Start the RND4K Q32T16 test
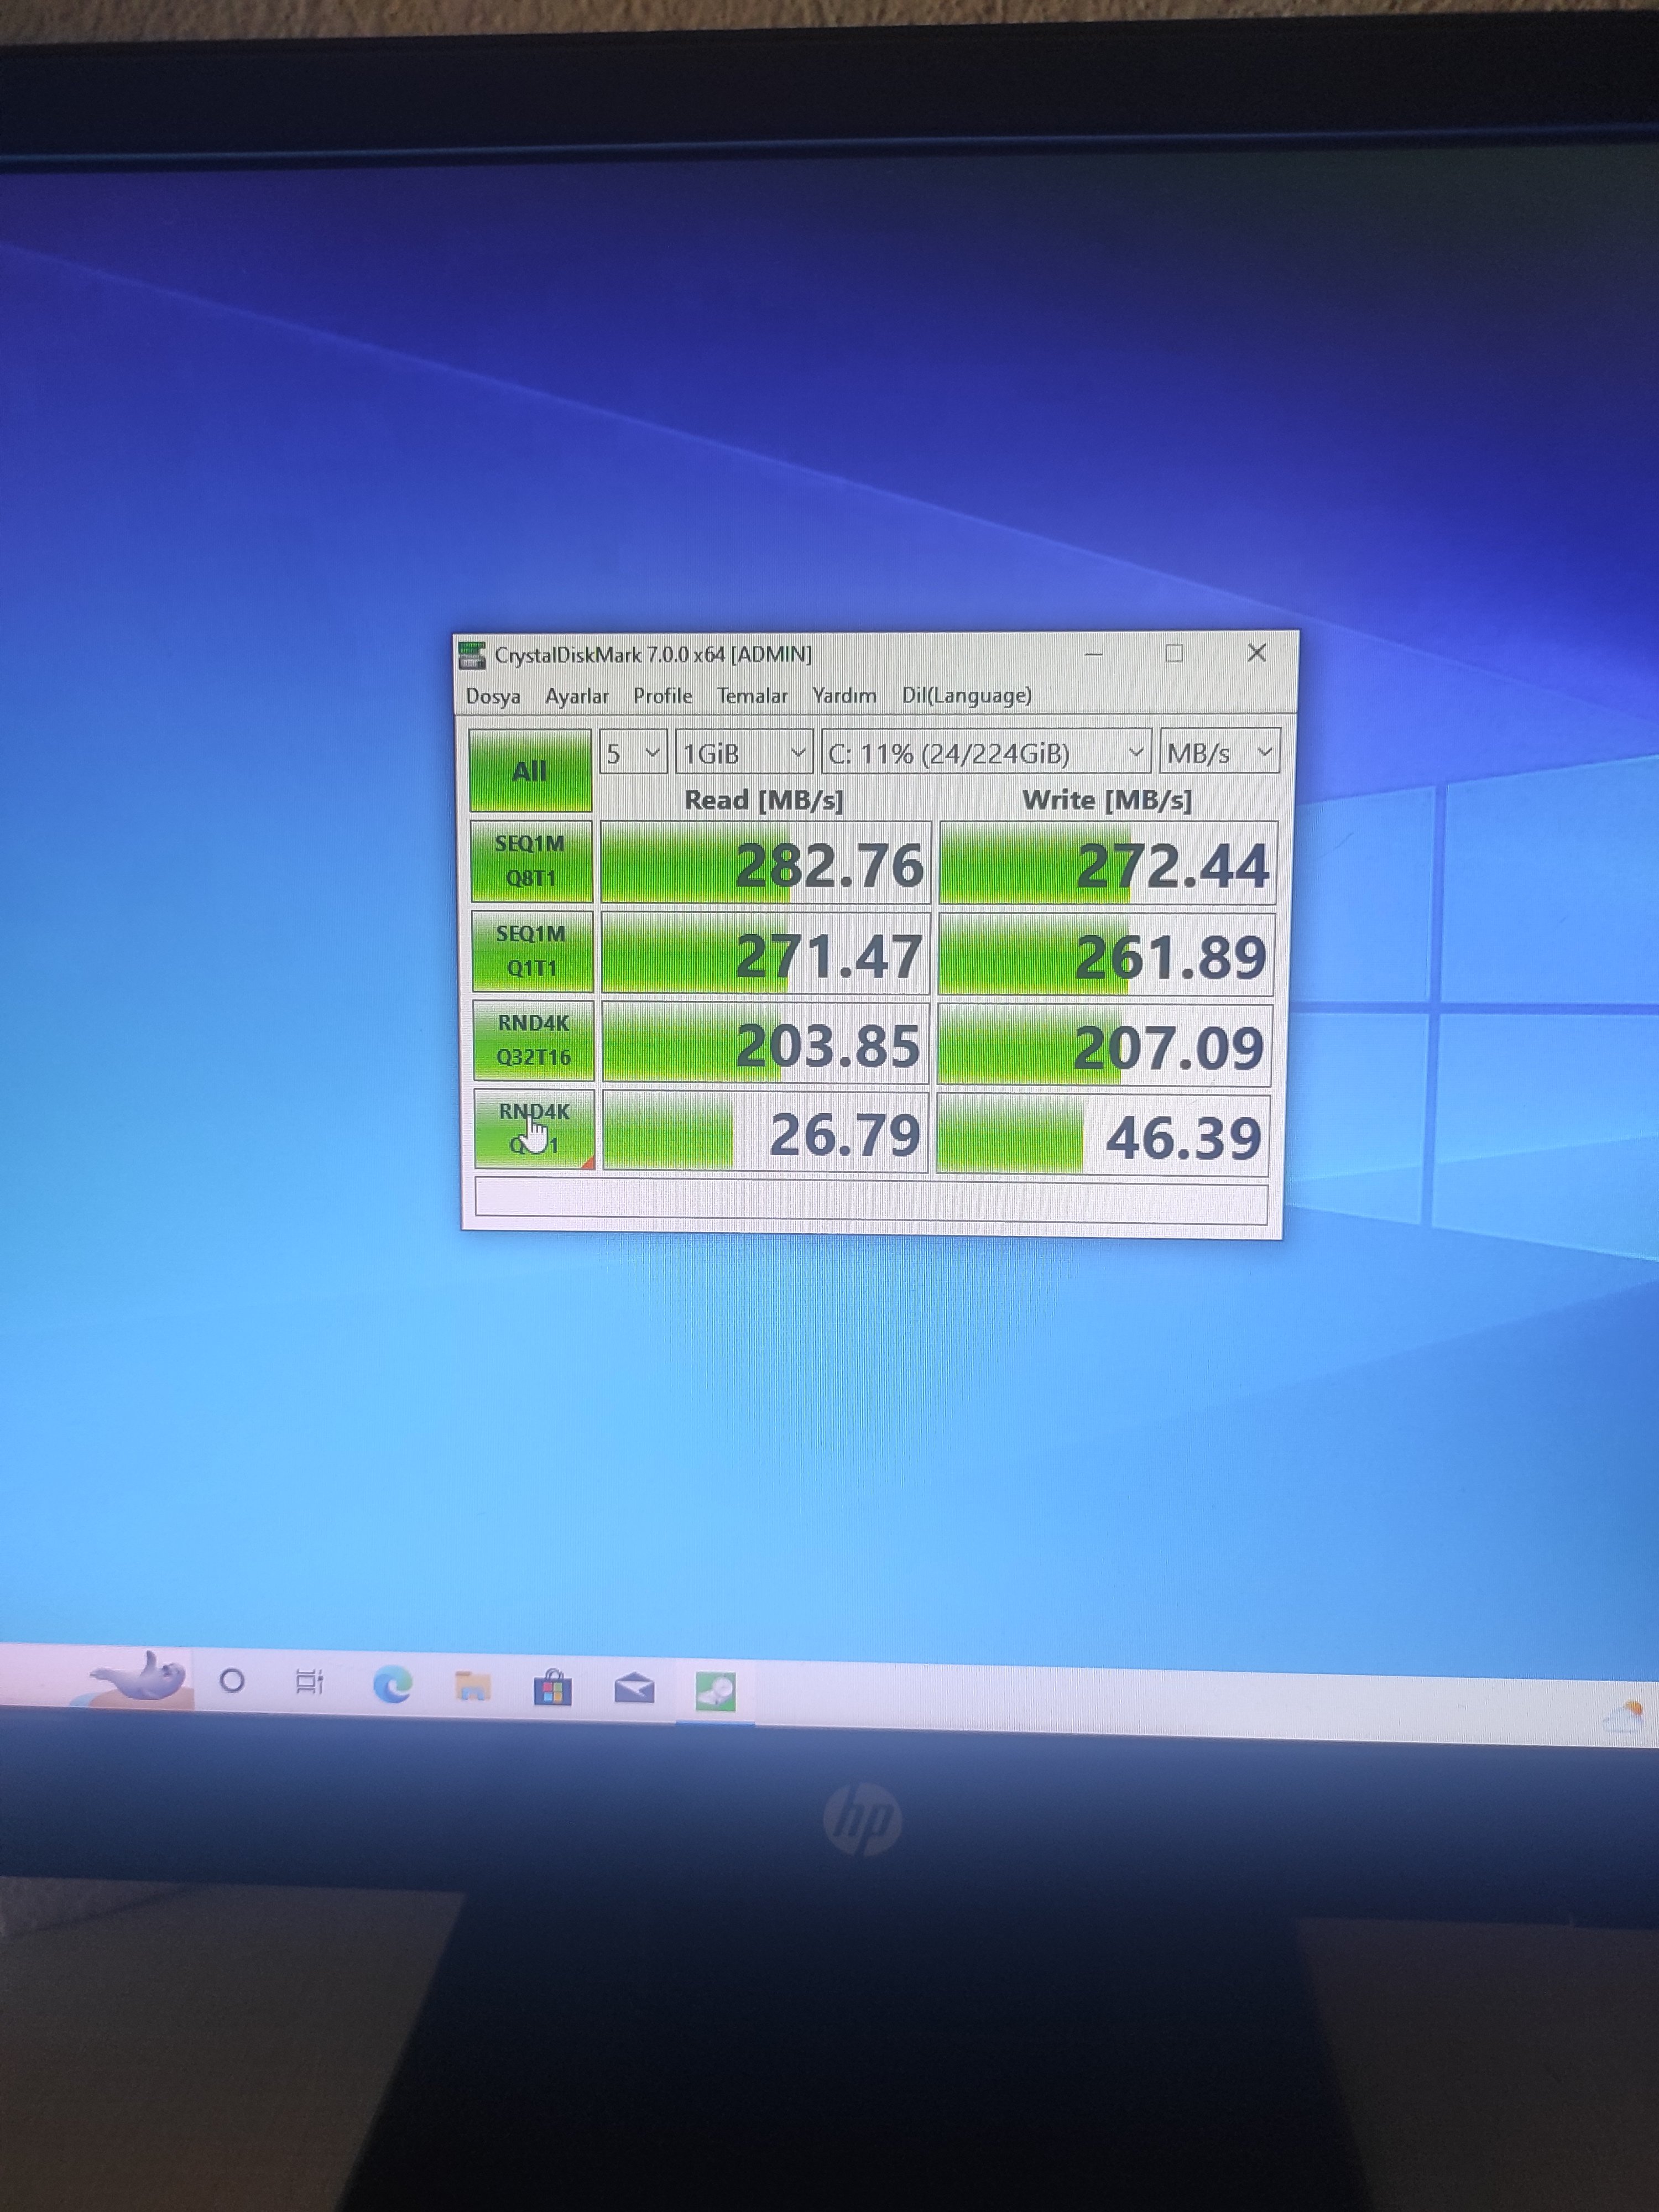Viewport: 1659px width, 2212px height. [x=533, y=1040]
